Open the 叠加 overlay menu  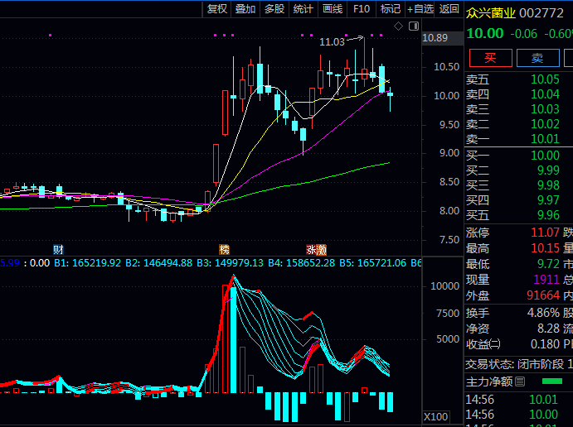(245, 9)
